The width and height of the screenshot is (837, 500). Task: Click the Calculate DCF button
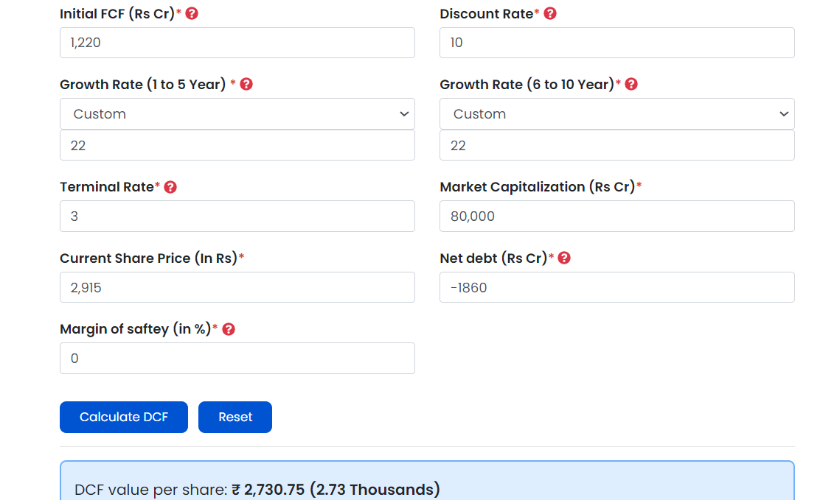(124, 417)
